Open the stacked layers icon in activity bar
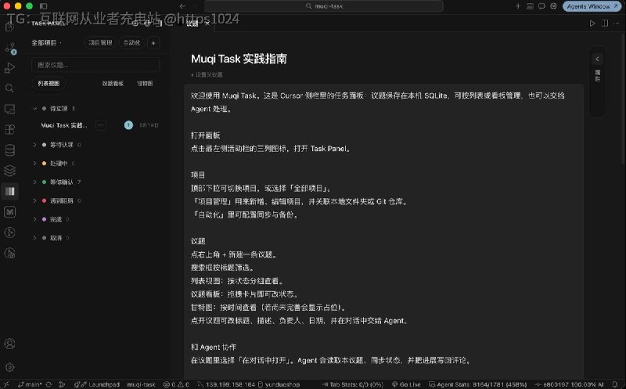This screenshot has height=389, width=626. 9,171
